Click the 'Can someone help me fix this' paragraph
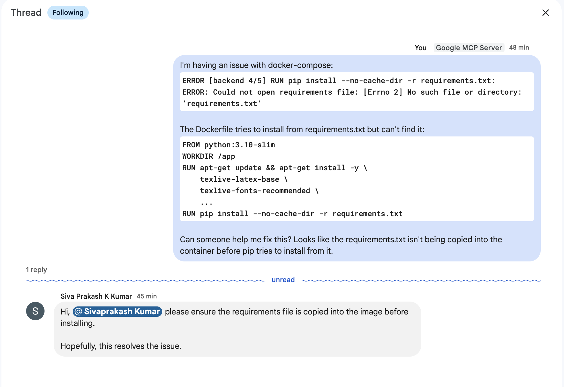 click(341, 245)
